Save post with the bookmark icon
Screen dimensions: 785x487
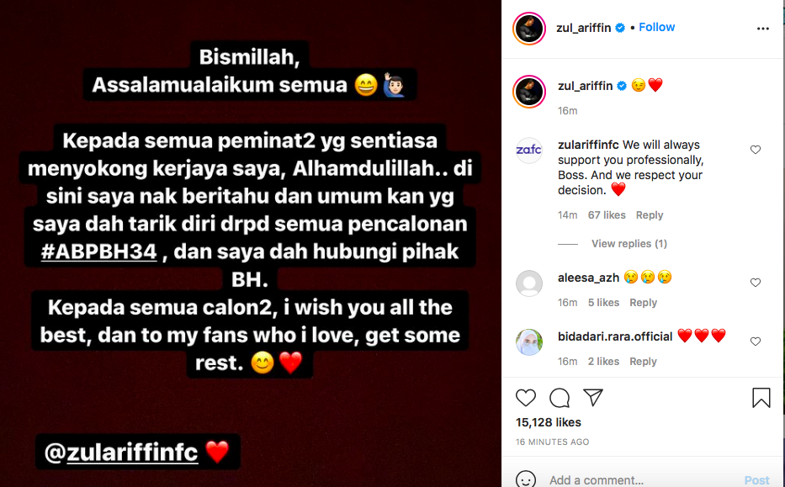761,398
